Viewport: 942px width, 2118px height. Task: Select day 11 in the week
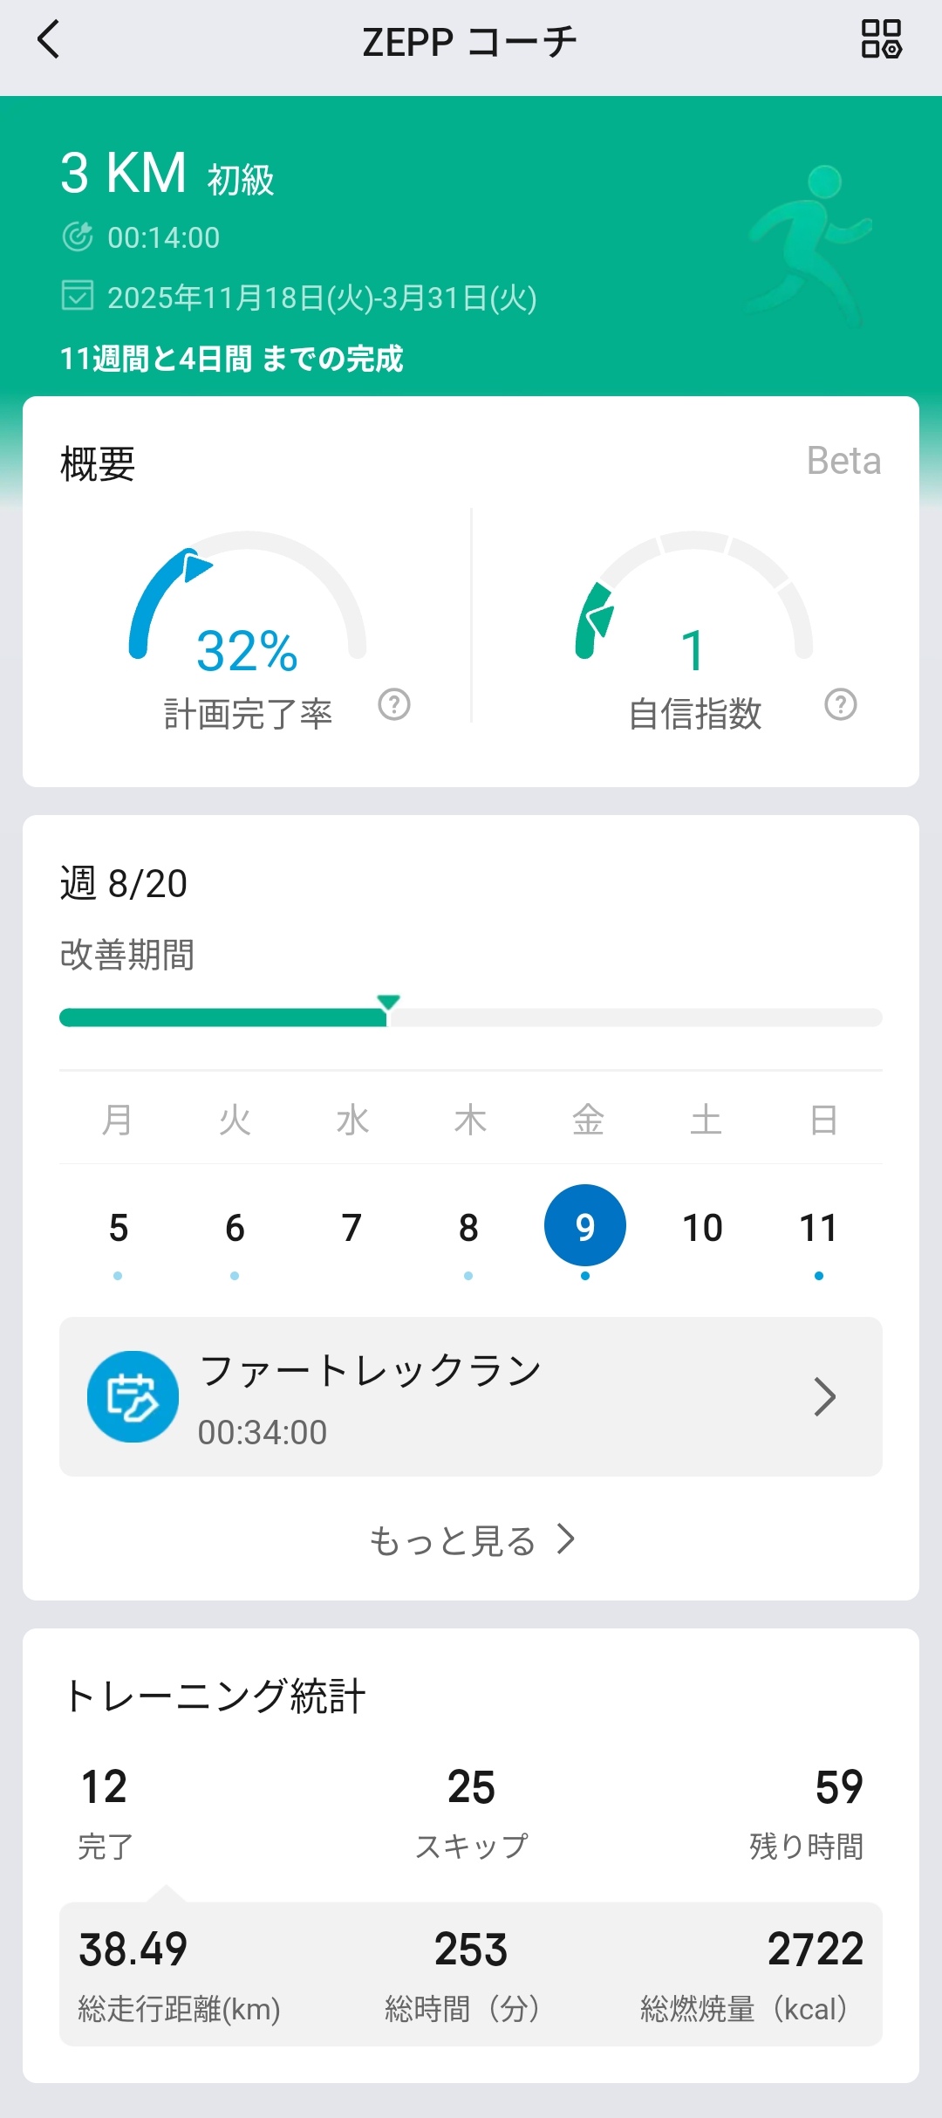click(818, 1228)
